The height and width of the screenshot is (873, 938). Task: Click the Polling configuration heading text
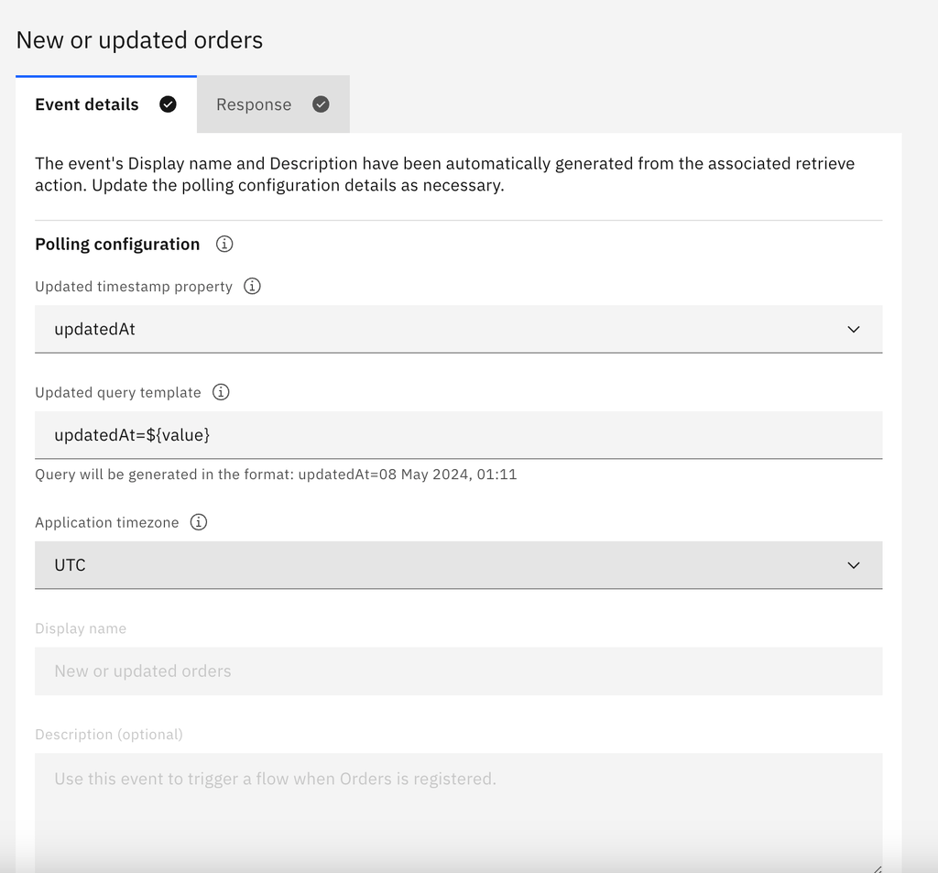117,245
